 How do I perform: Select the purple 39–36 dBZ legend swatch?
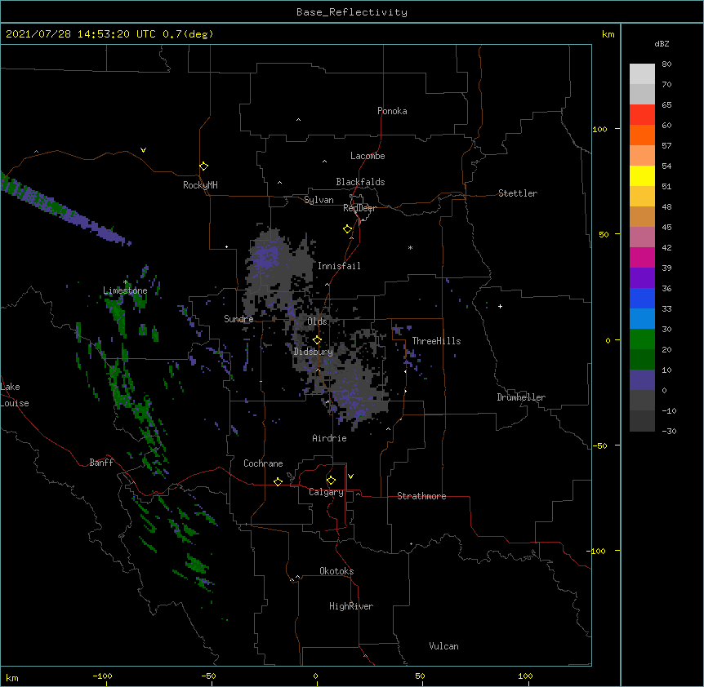pyautogui.click(x=642, y=277)
